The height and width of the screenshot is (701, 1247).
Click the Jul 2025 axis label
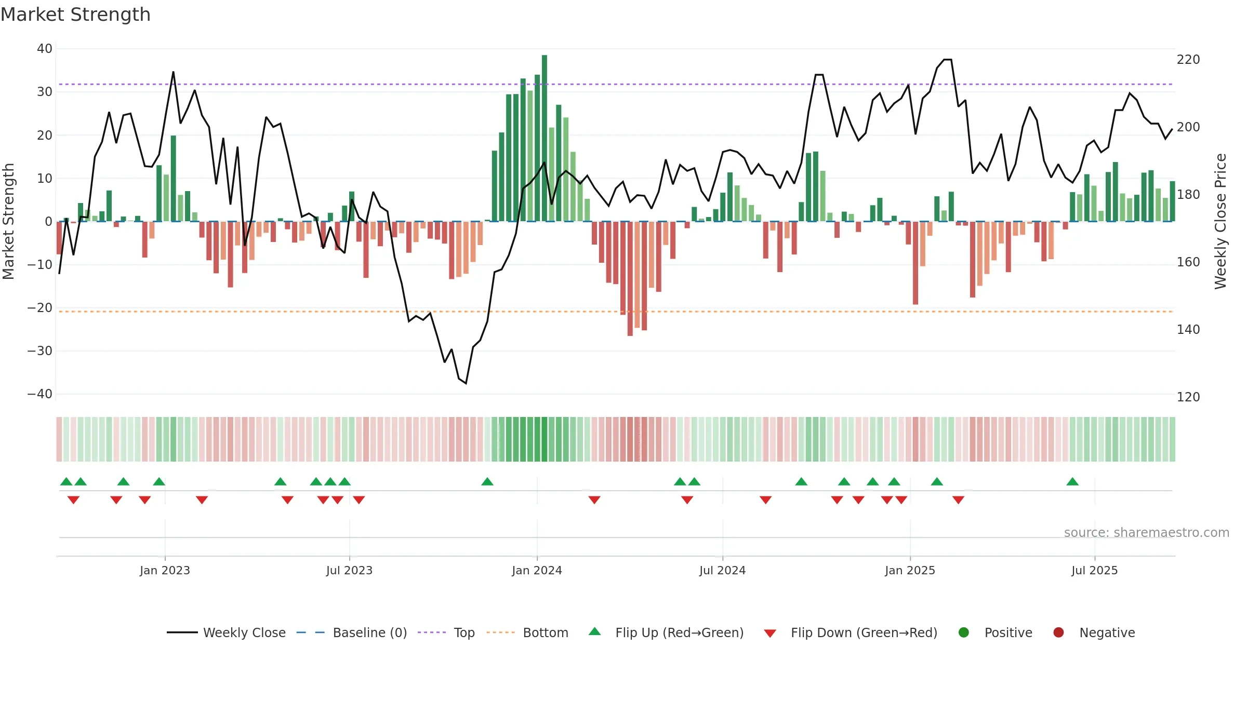click(x=1094, y=570)
